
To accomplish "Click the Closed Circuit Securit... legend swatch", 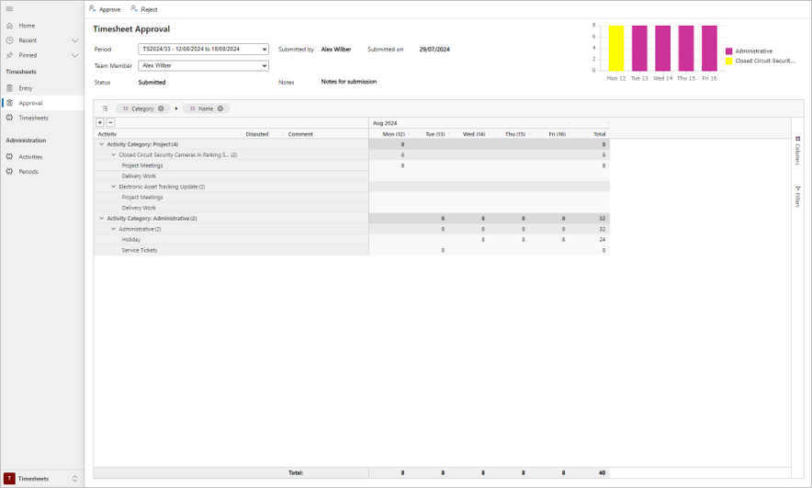I will [x=728, y=61].
